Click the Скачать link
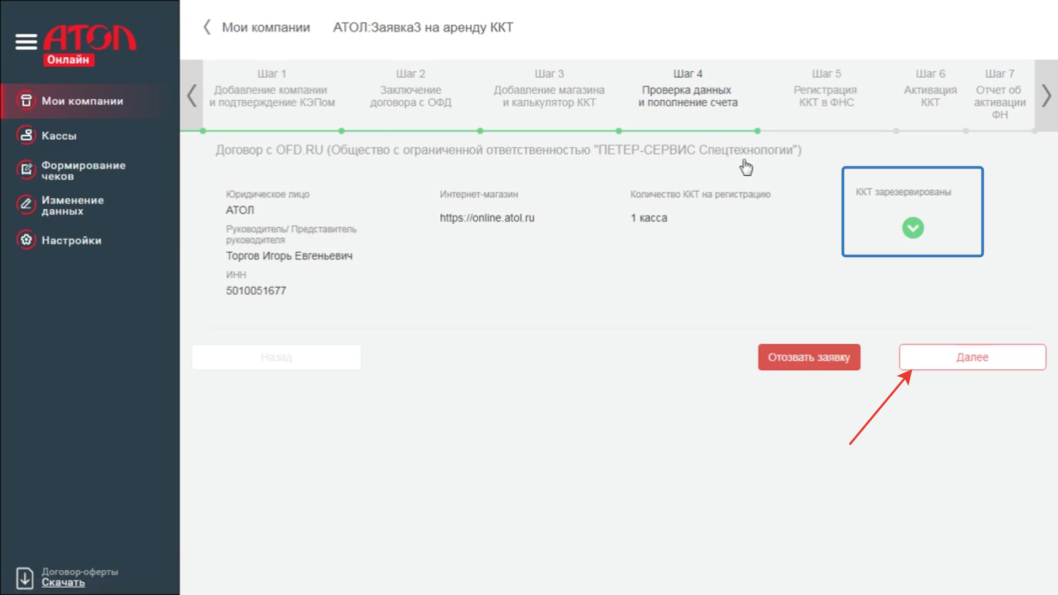 63,583
